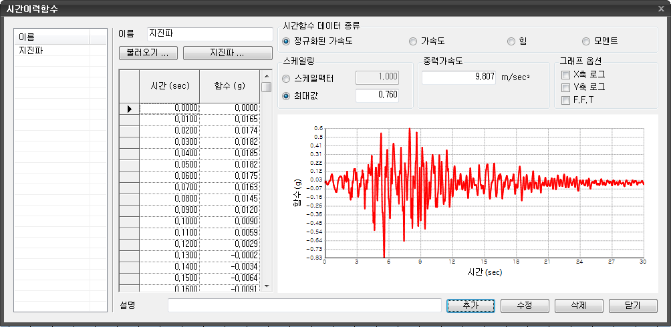Select the 최대값 scaling option
This screenshot has width=671, height=327.
click(287, 95)
